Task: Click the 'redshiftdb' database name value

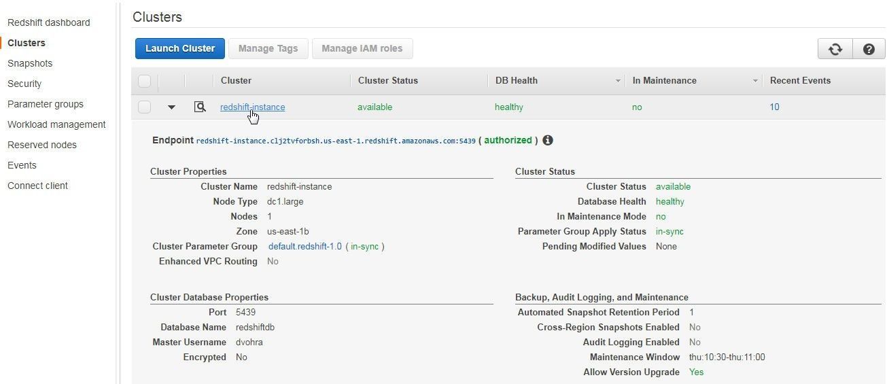Action: click(x=255, y=327)
